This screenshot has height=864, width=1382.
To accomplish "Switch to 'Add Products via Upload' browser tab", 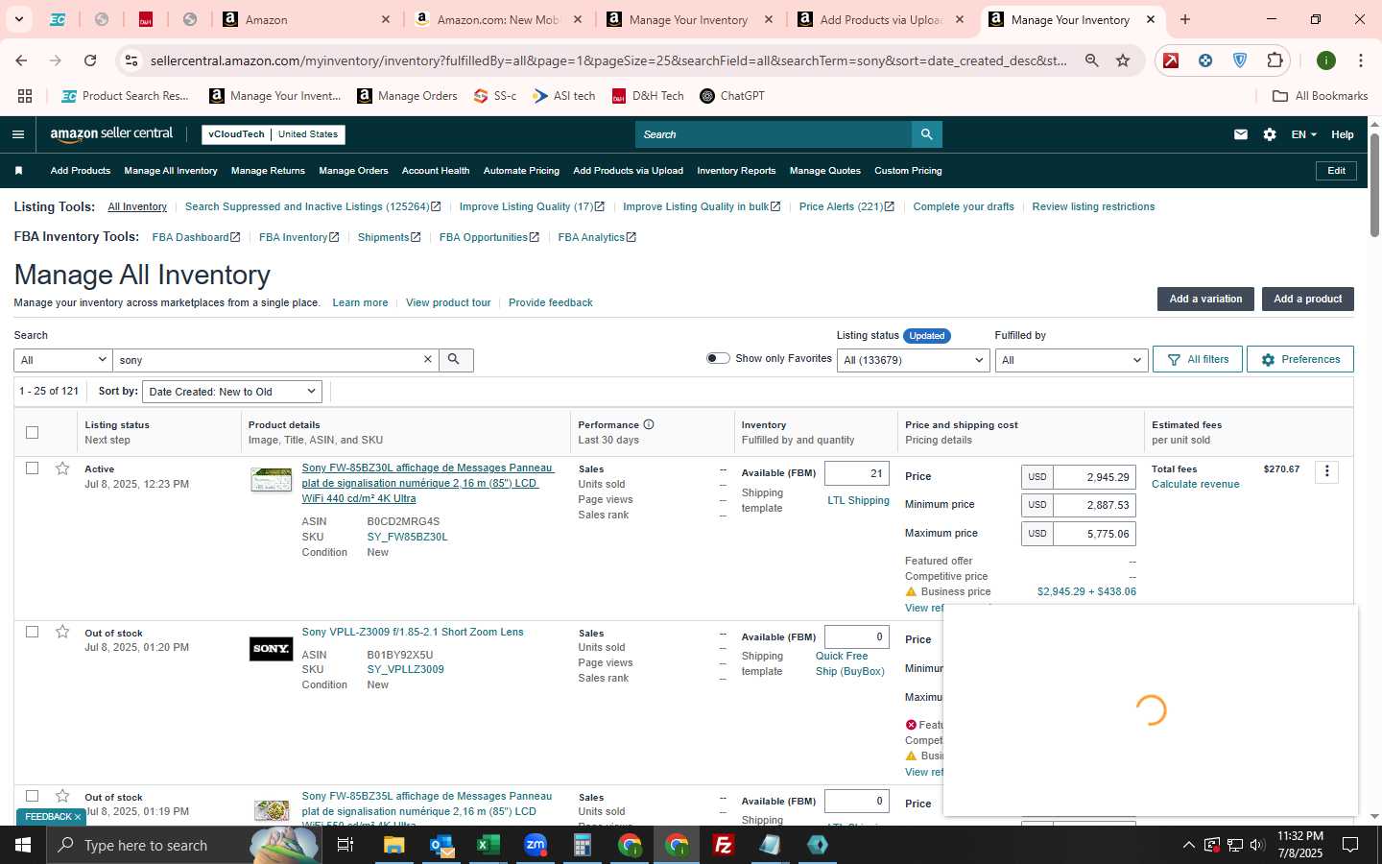I will tap(880, 19).
